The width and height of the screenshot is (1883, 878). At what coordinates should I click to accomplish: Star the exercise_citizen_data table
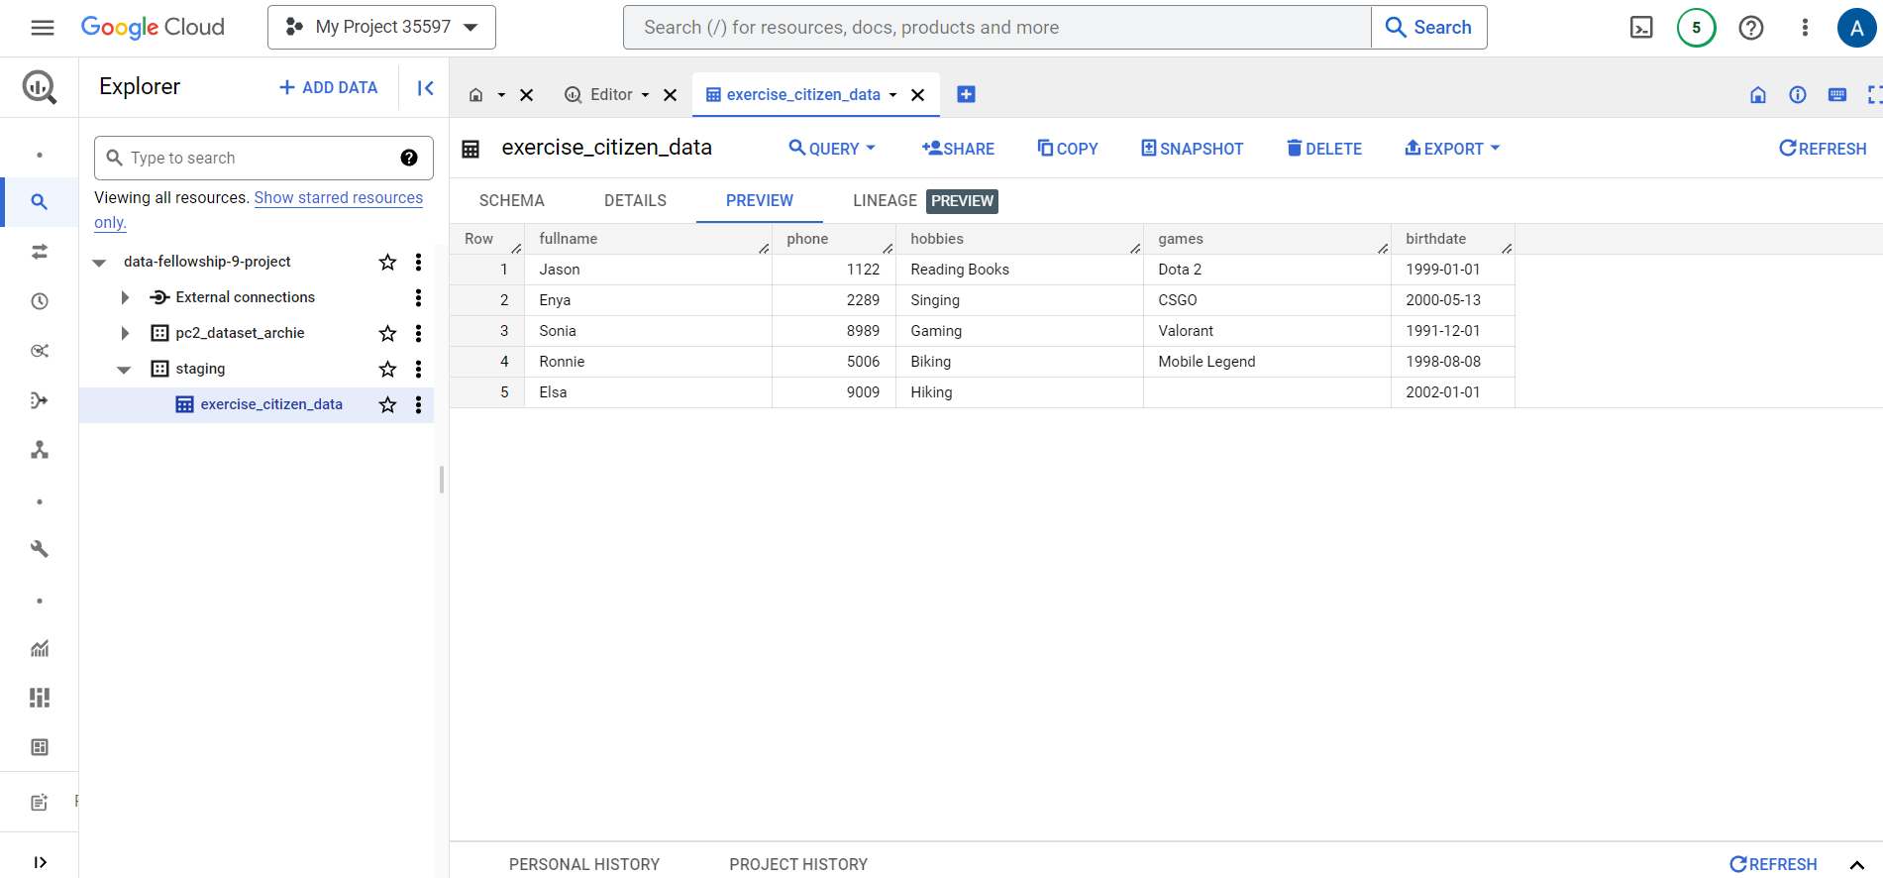(387, 404)
